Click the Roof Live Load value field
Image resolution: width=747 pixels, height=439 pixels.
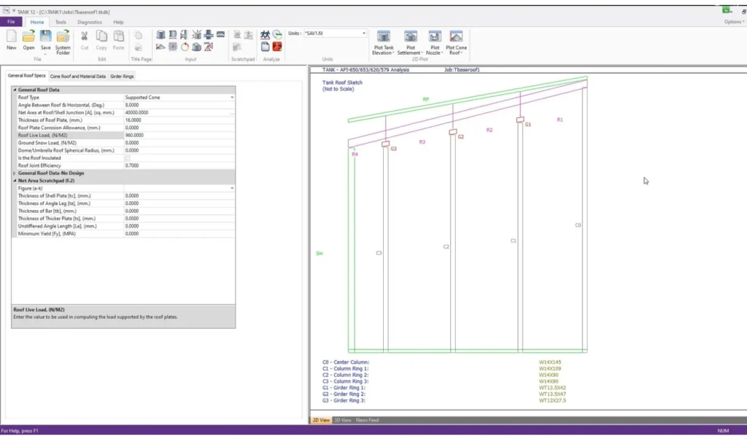coord(179,135)
